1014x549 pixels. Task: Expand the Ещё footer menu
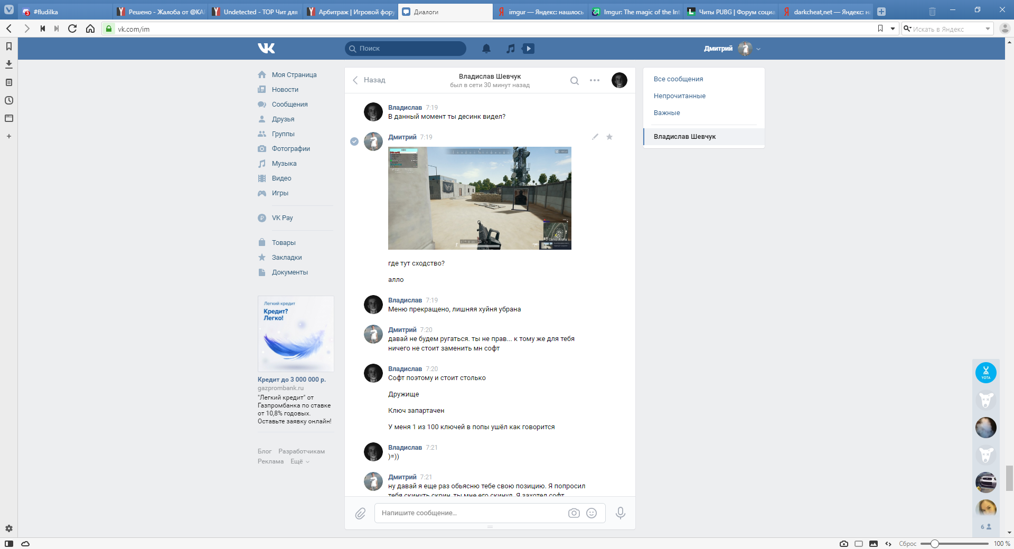(x=299, y=461)
